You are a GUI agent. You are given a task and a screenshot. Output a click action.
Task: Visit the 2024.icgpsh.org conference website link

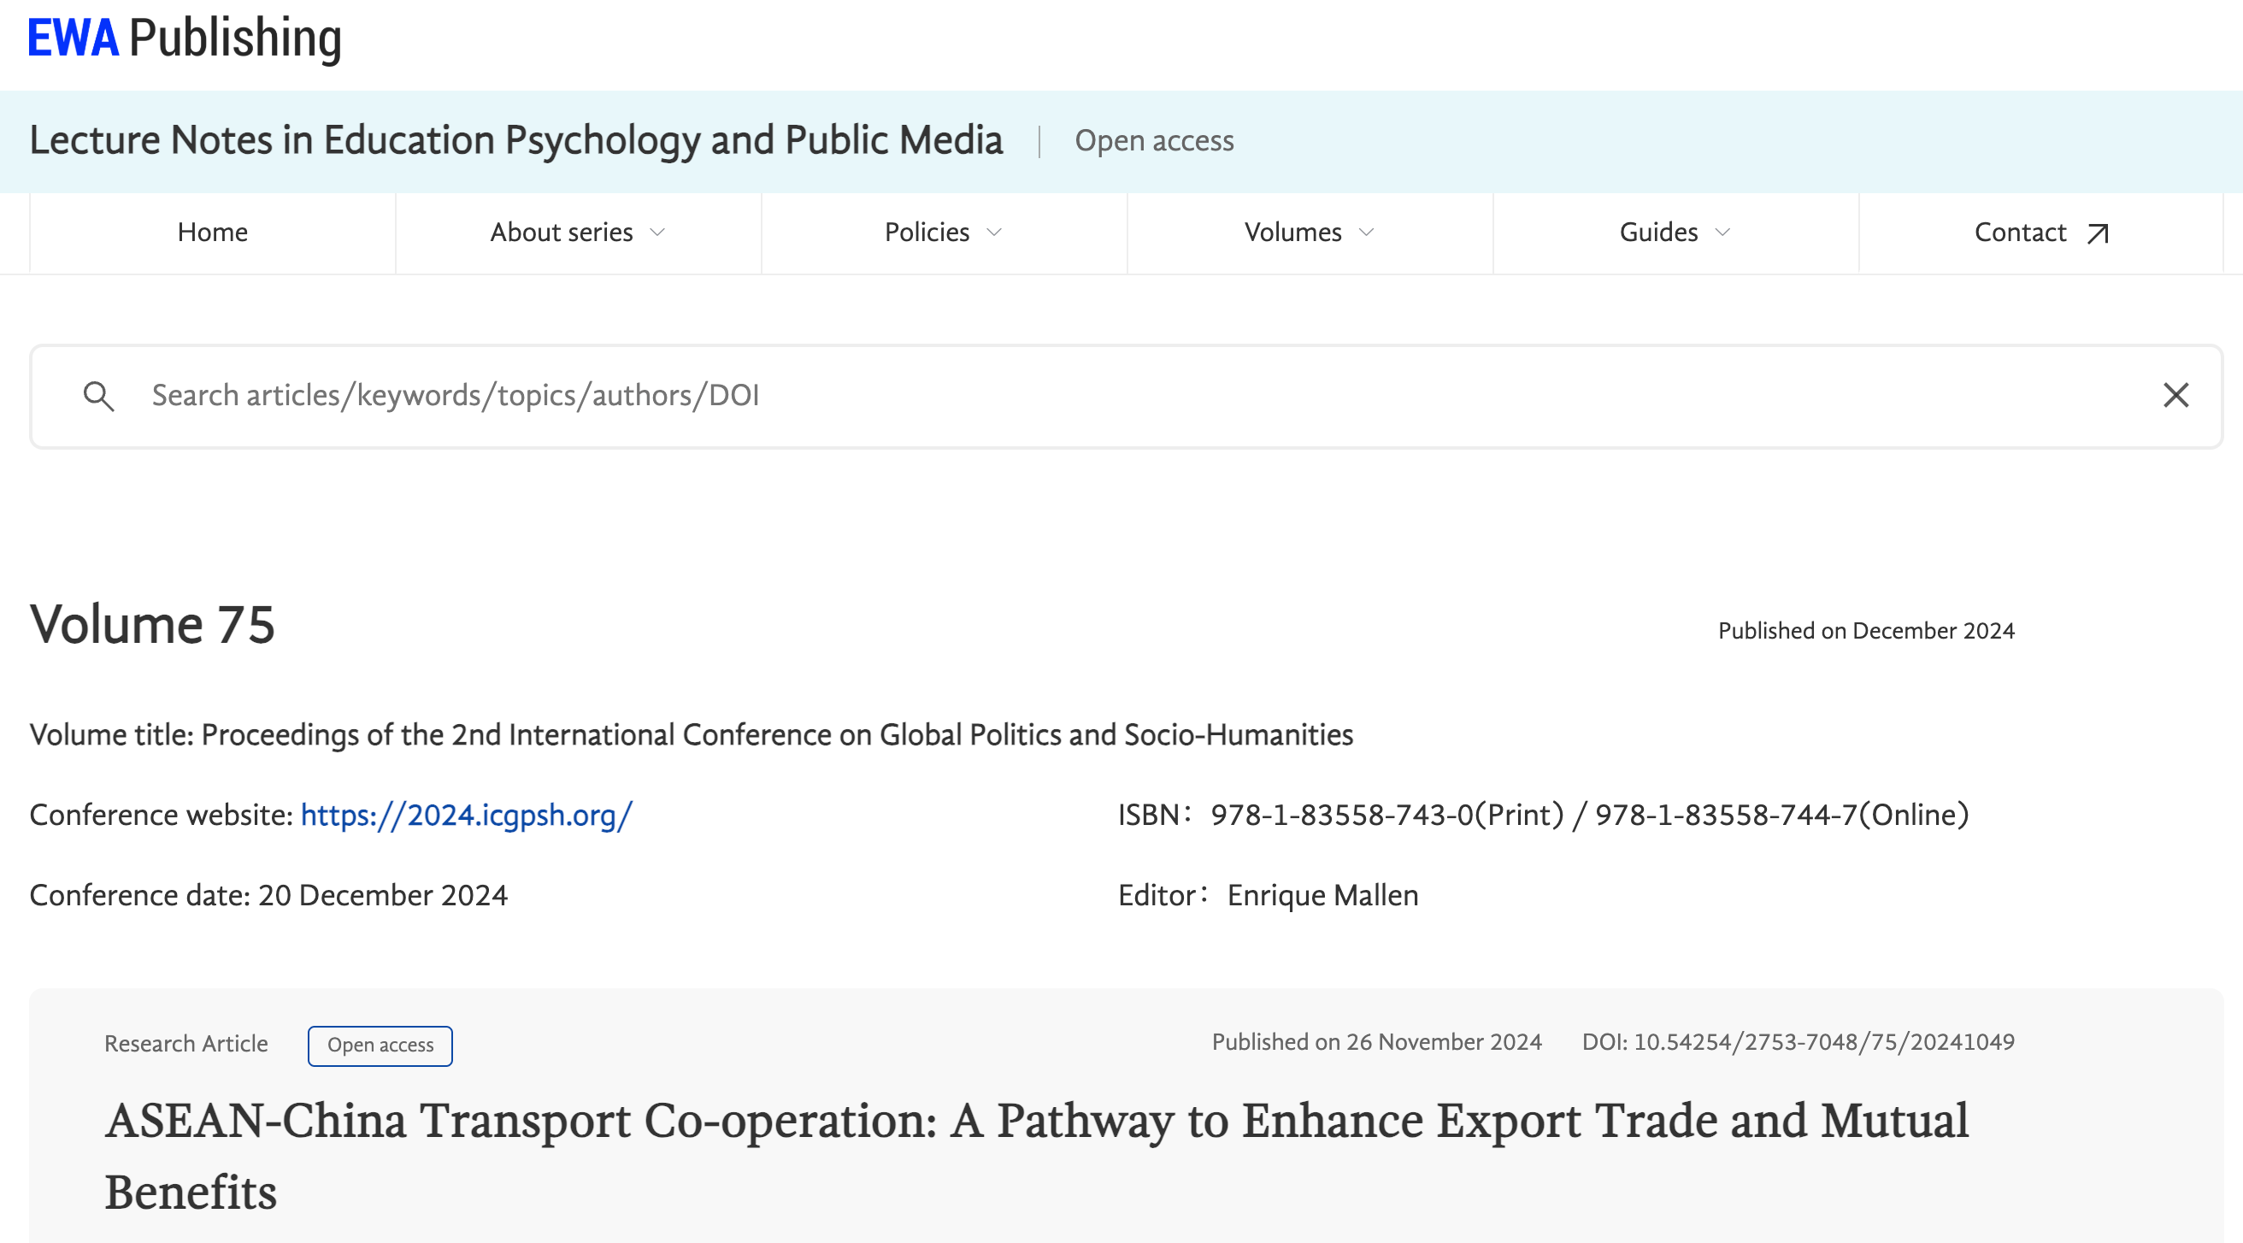point(467,816)
